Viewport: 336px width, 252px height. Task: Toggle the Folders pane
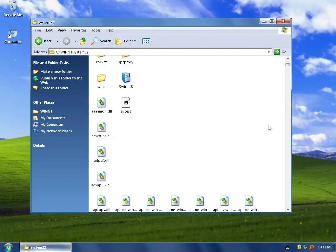(x=126, y=41)
